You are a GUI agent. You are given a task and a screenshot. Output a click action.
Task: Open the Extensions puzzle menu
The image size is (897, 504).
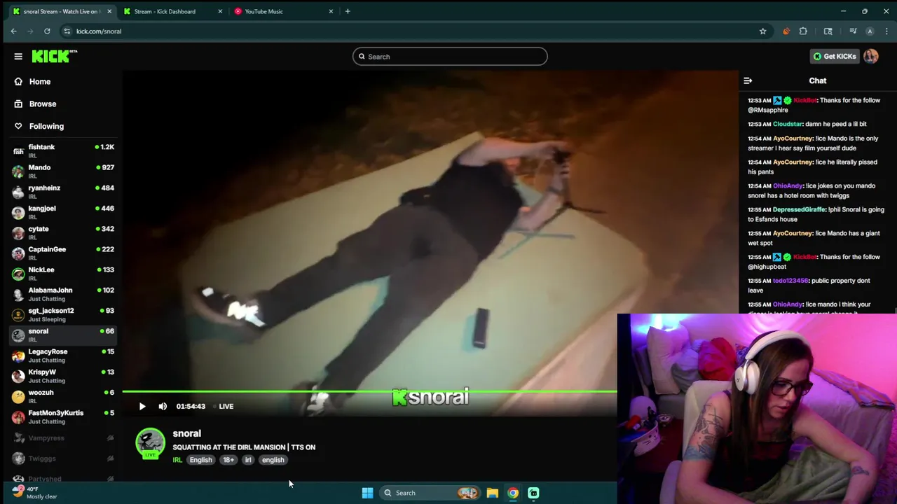click(803, 31)
